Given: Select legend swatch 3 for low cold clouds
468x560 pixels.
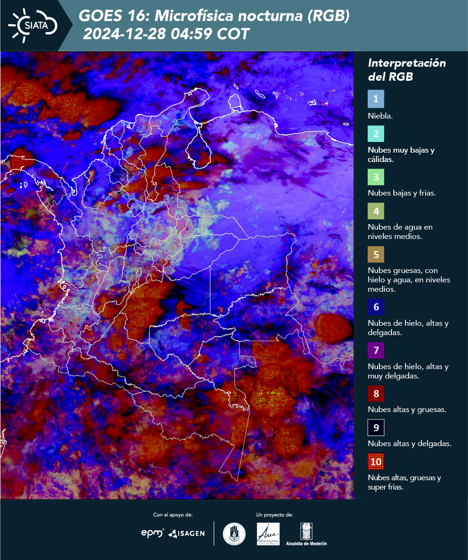Looking at the screenshot, I should (x=376, y=177).
